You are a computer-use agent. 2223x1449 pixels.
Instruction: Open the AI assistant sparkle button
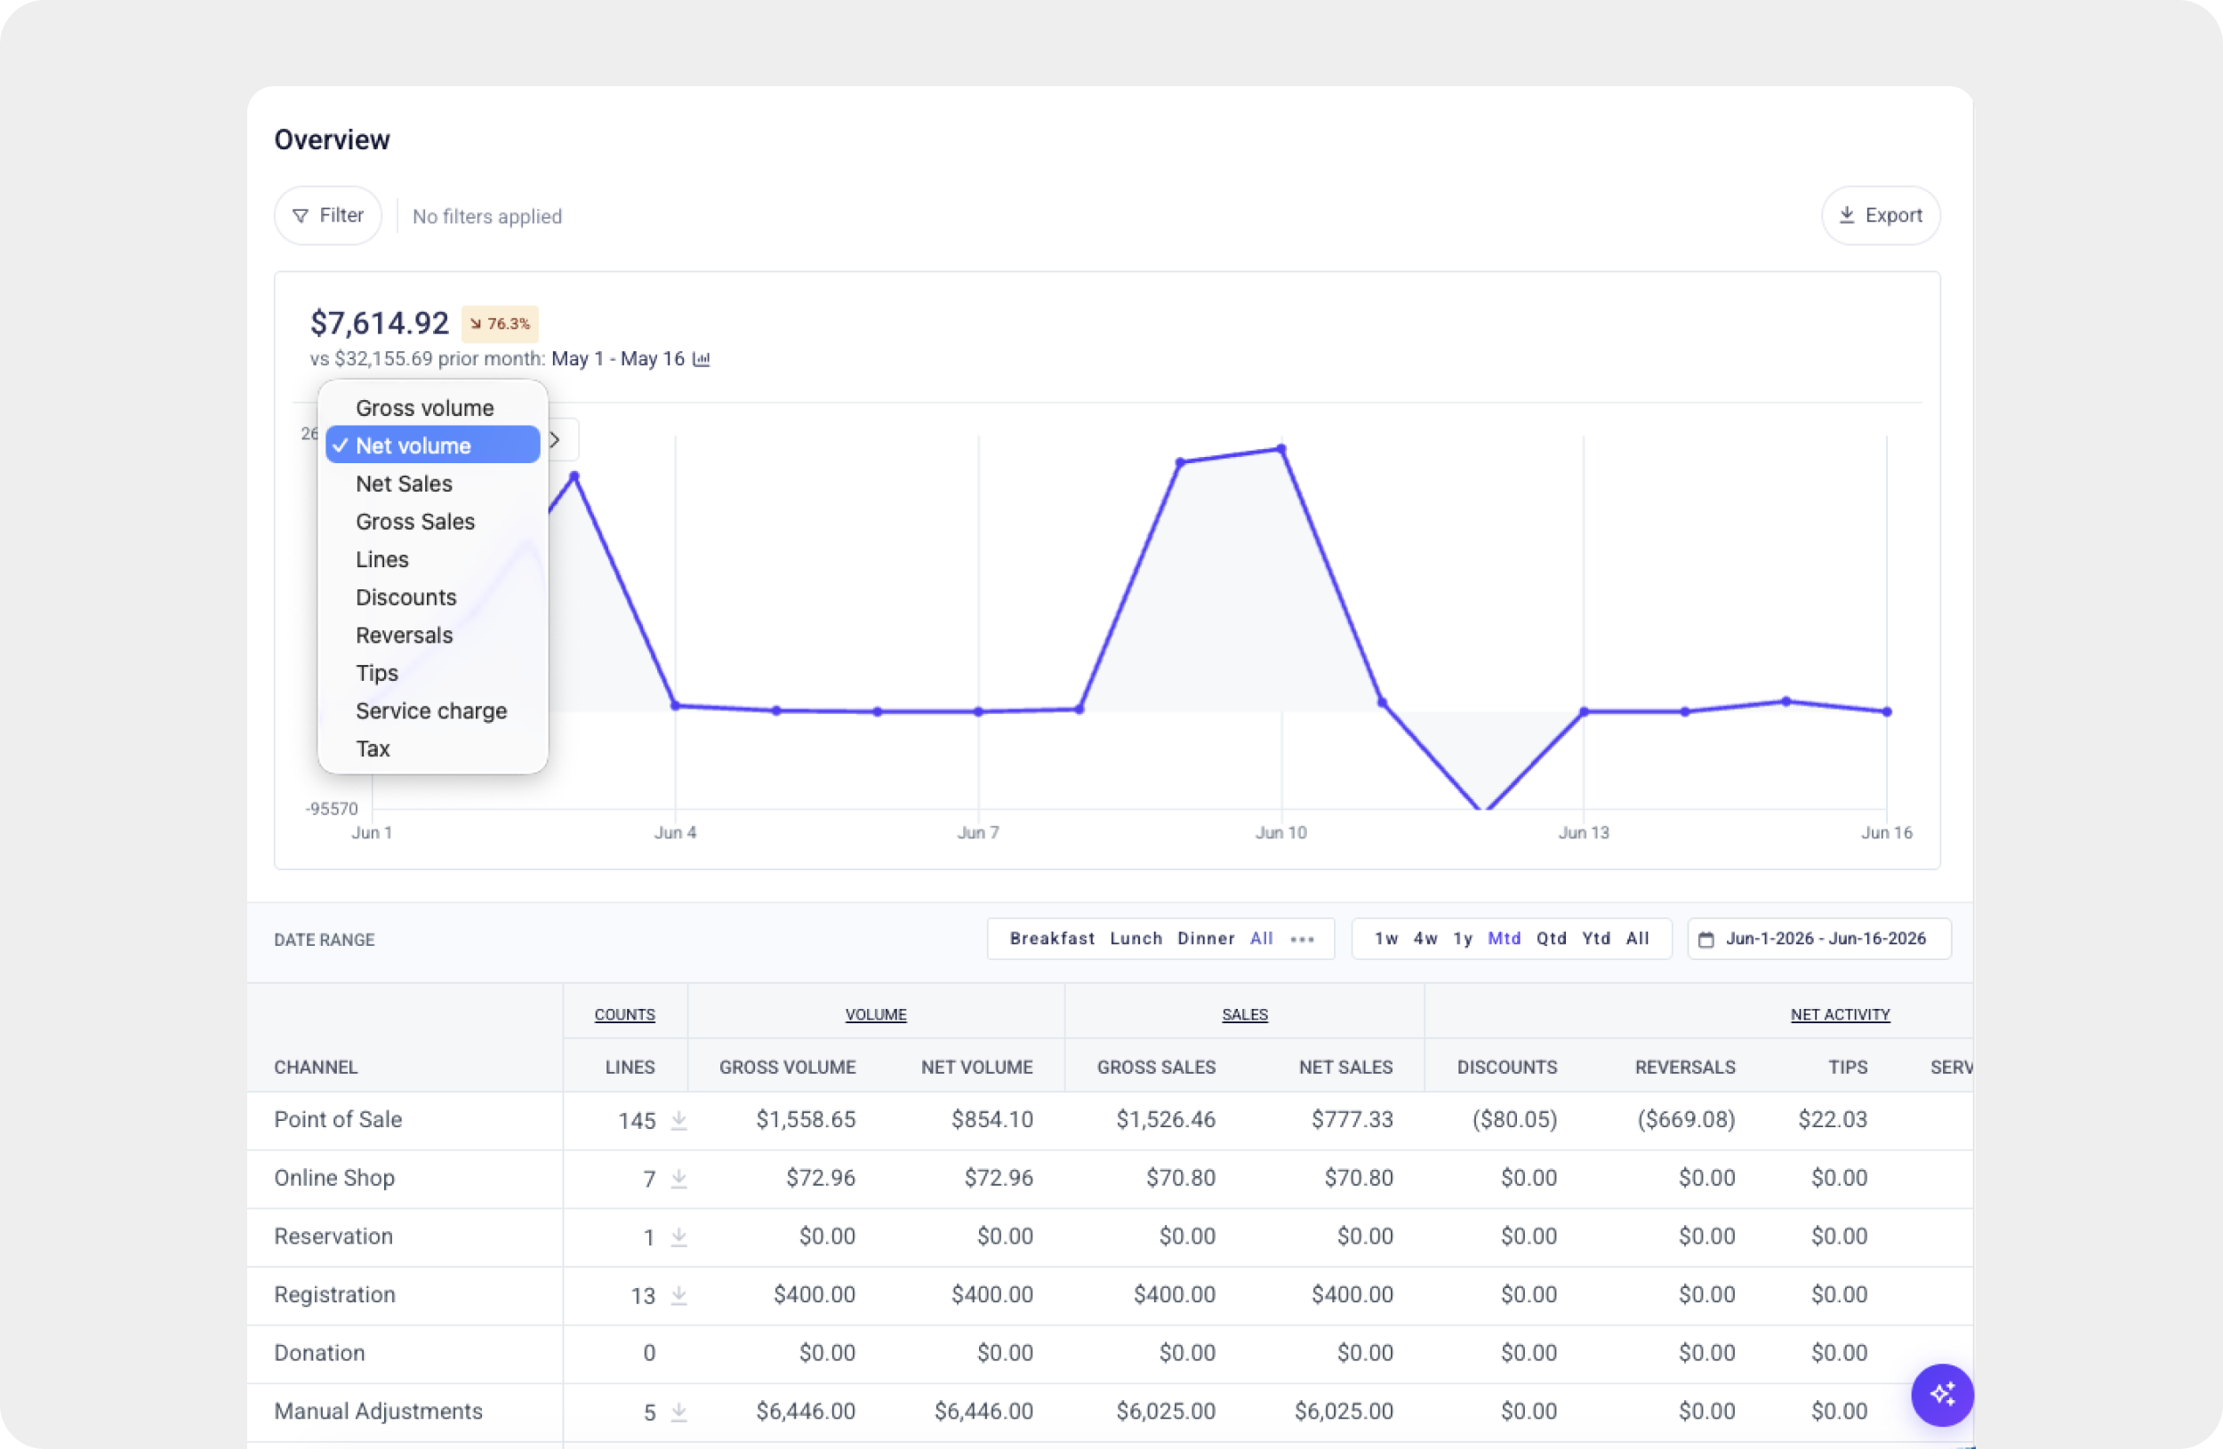(1942, 1395)
